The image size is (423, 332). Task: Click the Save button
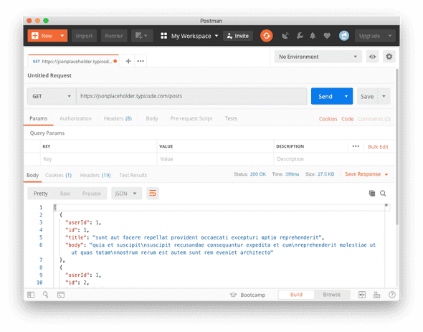367,96
